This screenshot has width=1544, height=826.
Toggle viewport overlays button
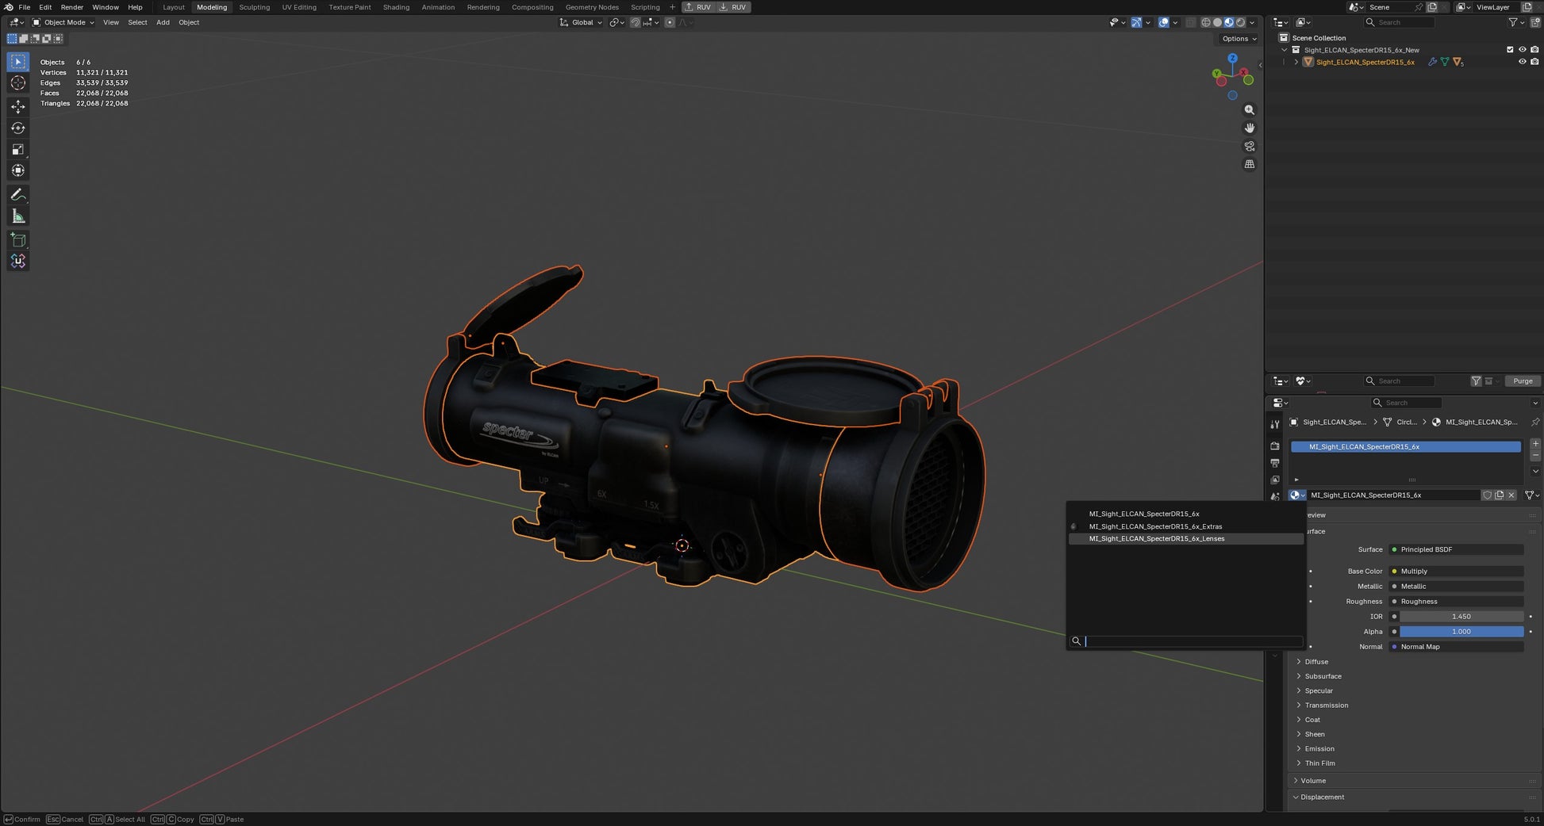(x=1163, y=22)
